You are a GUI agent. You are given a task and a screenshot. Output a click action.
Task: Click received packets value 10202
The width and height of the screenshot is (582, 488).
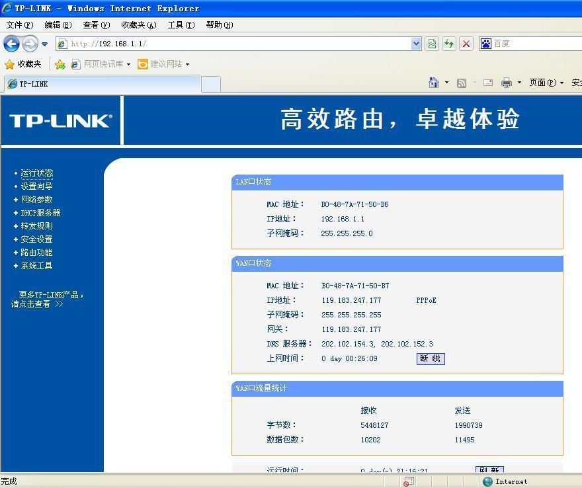click(x=371, y=440)
